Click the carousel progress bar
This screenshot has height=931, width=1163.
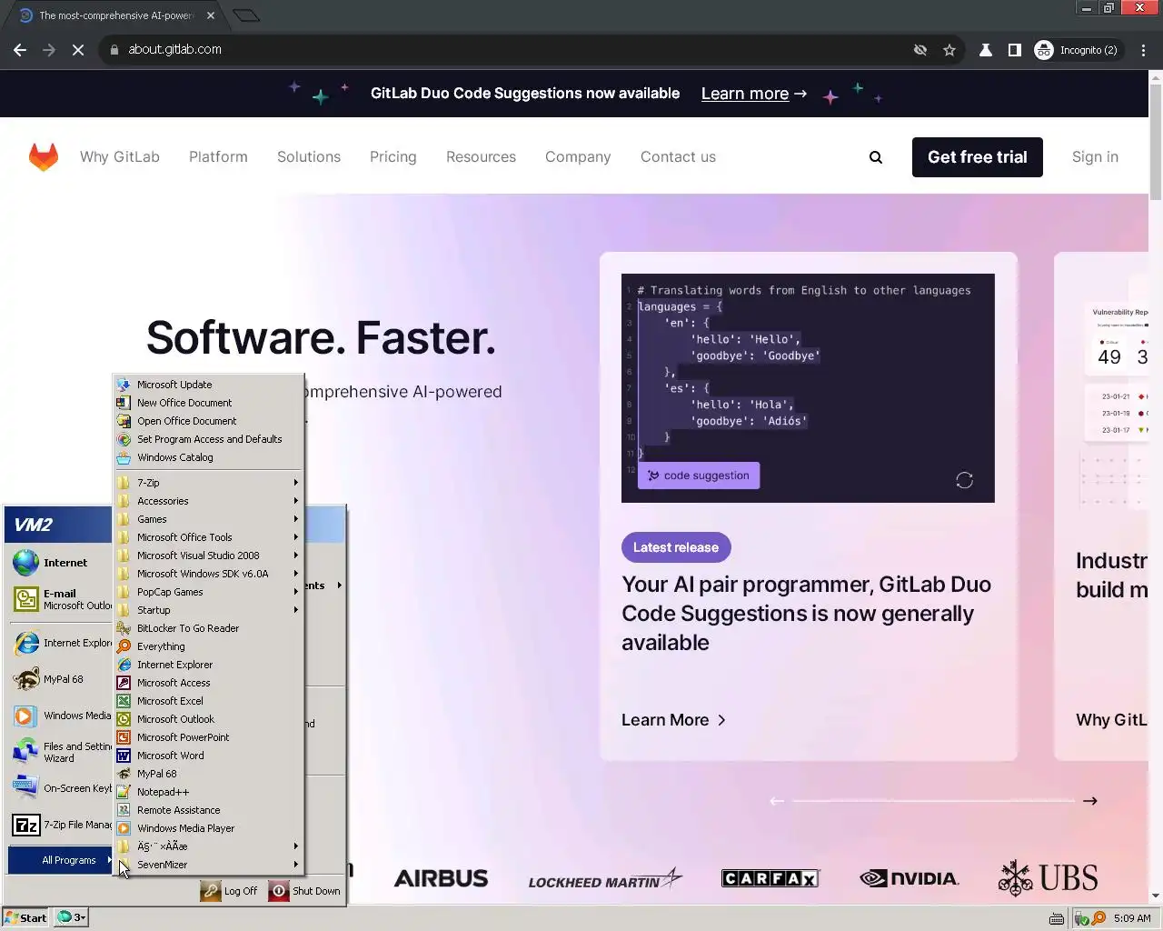point(933,801)
